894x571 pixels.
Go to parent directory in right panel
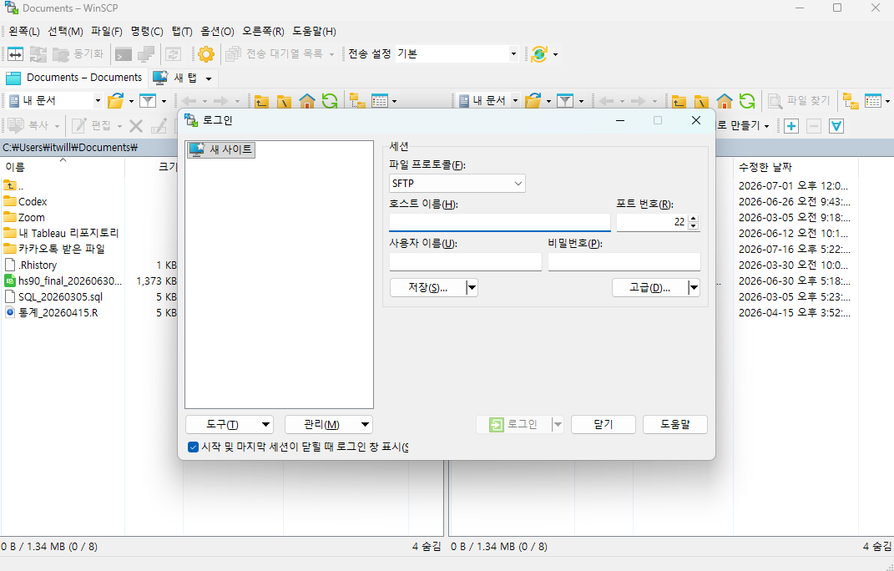point(679,102)
